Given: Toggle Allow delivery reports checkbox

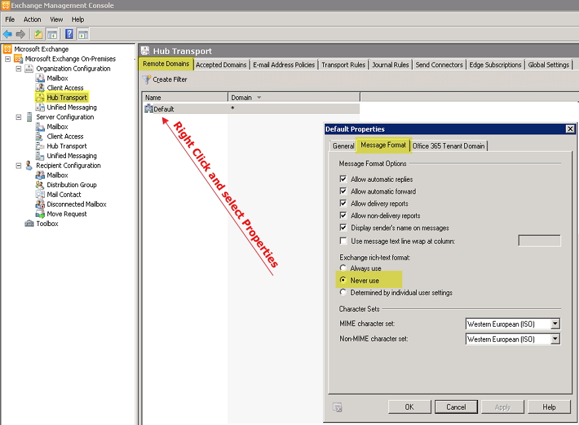Looking at the screenshot, I should coord(344,204).
